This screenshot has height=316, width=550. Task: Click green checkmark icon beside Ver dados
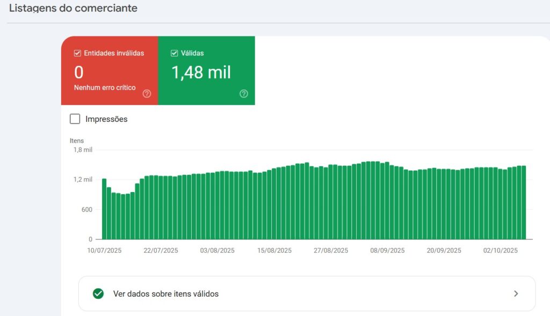[98, 293]
